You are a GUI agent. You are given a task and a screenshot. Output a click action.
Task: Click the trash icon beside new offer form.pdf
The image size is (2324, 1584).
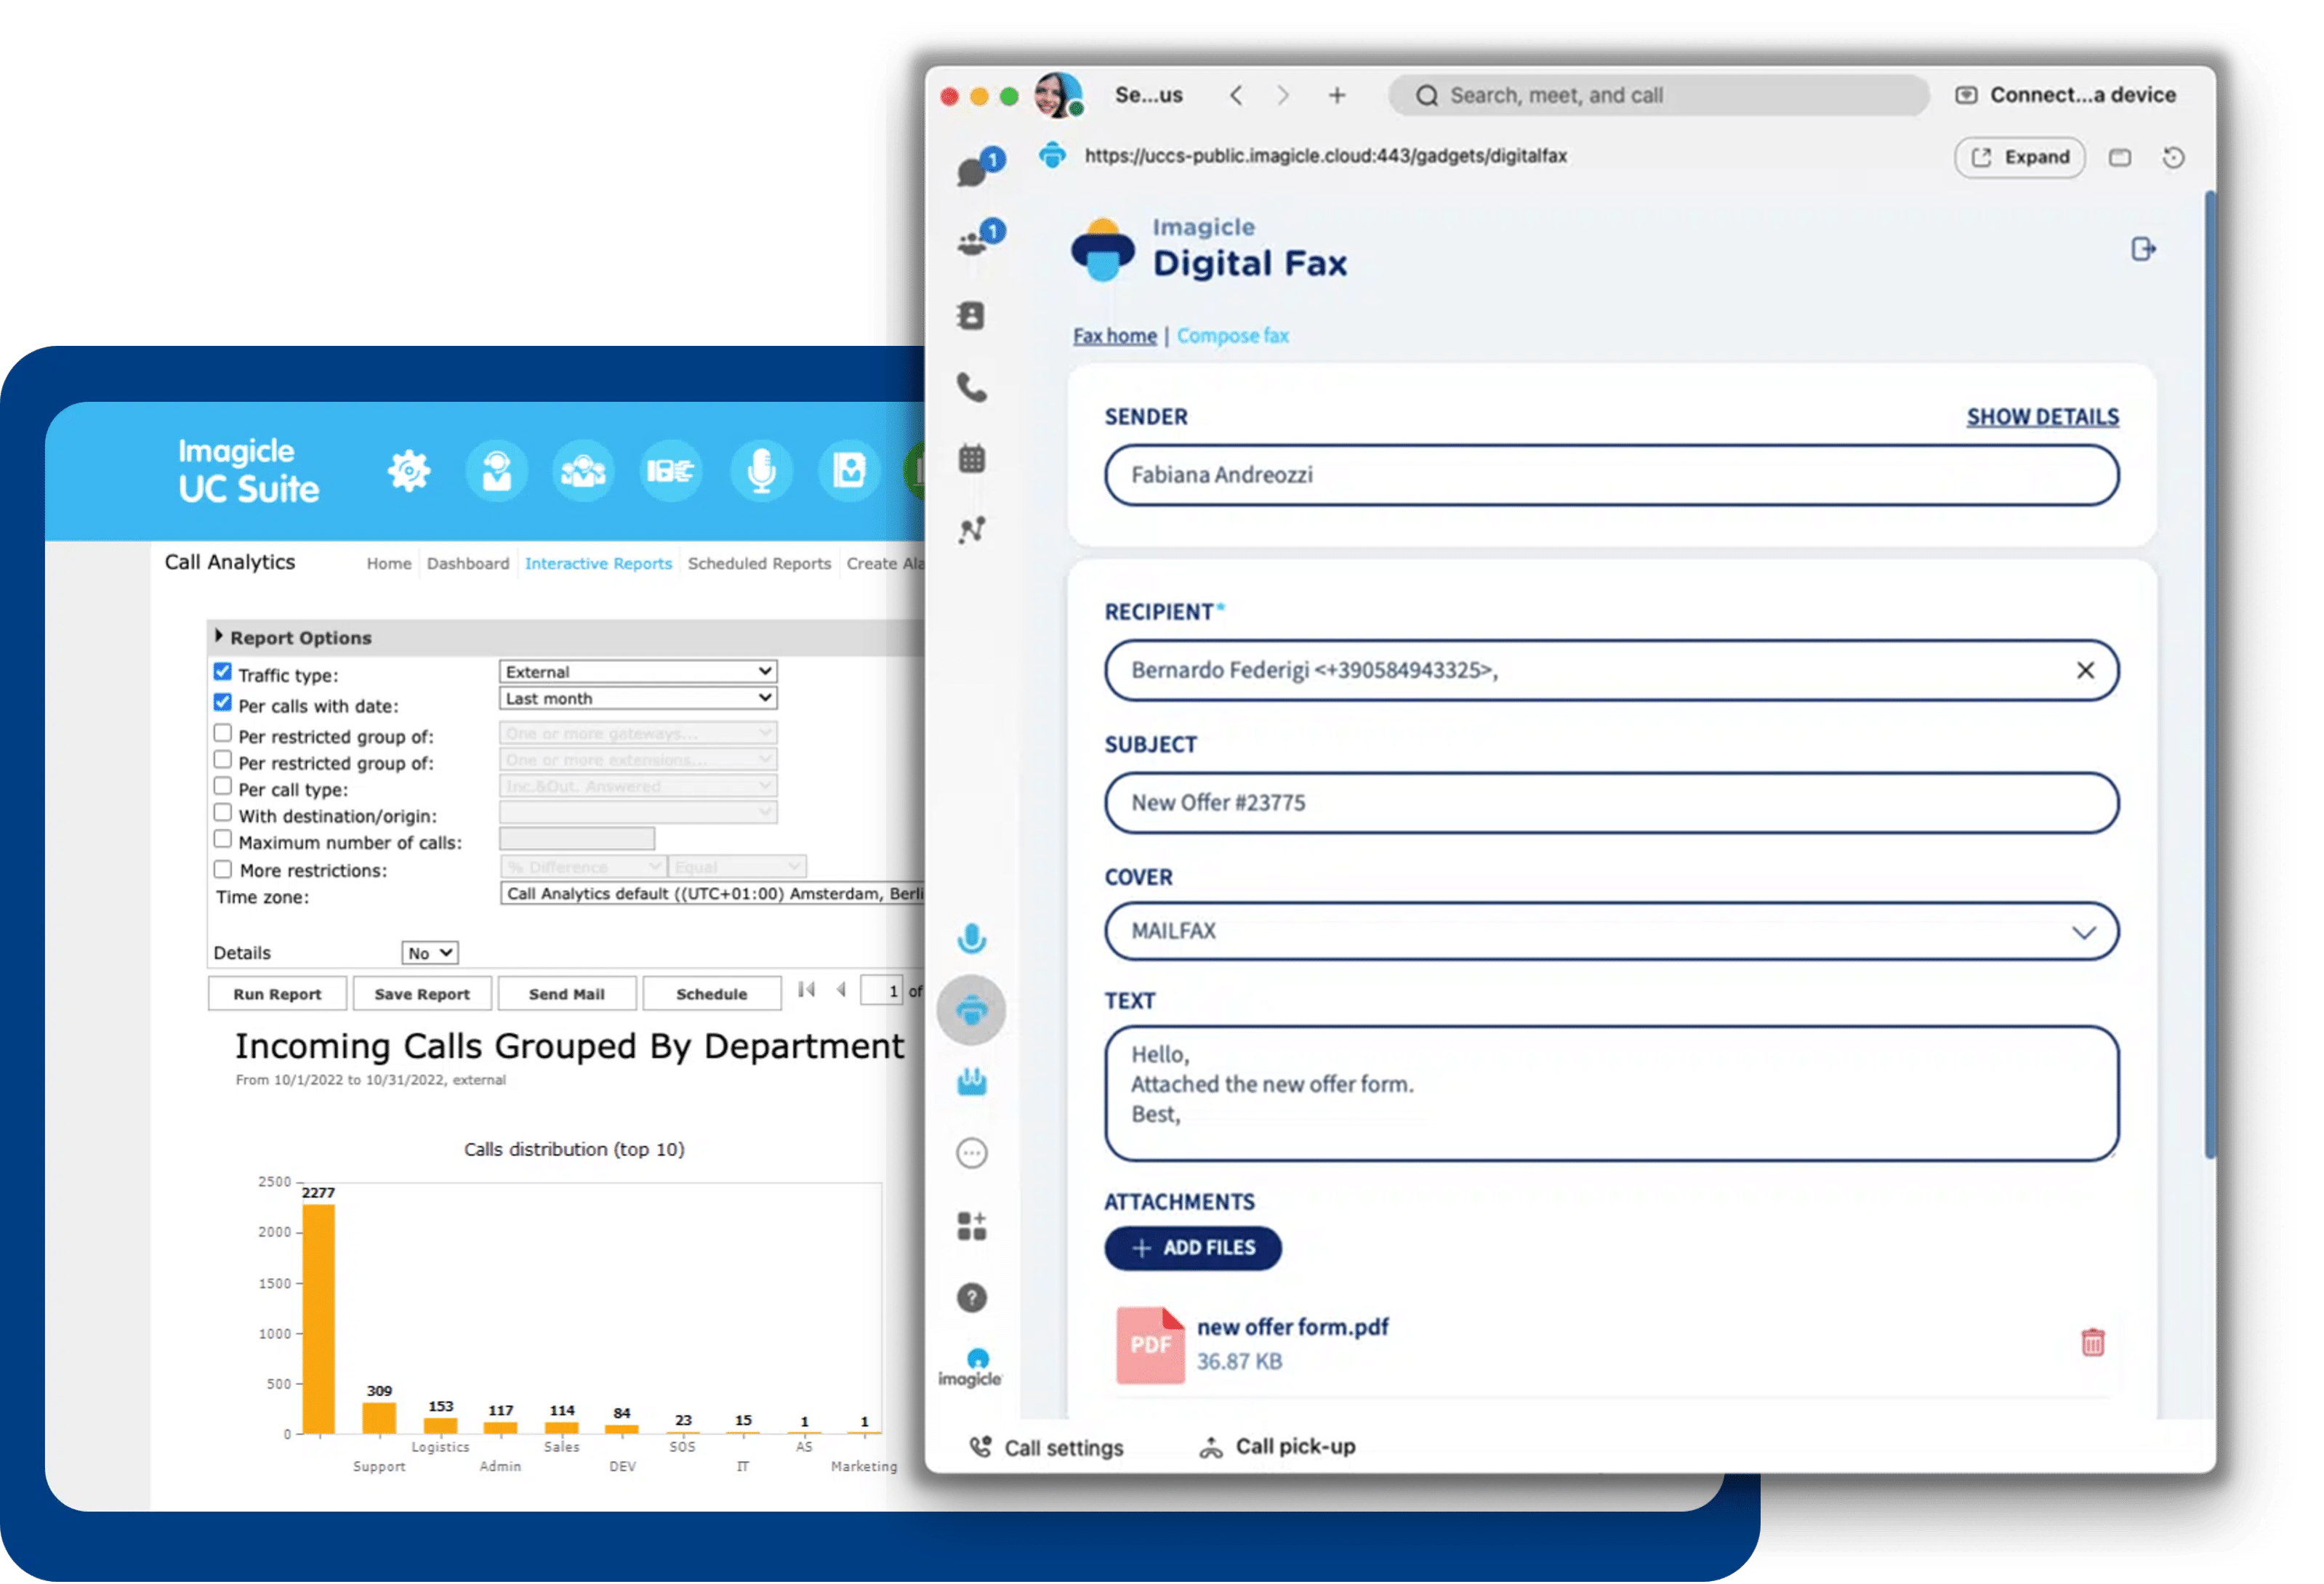tap(2092, 1342)
